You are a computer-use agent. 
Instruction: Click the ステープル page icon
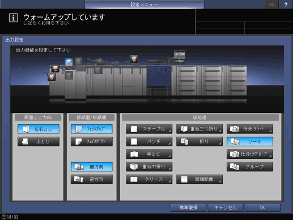134,129
